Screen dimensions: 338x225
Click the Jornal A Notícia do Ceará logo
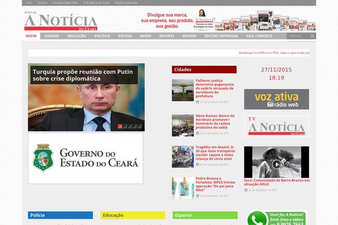61,21
